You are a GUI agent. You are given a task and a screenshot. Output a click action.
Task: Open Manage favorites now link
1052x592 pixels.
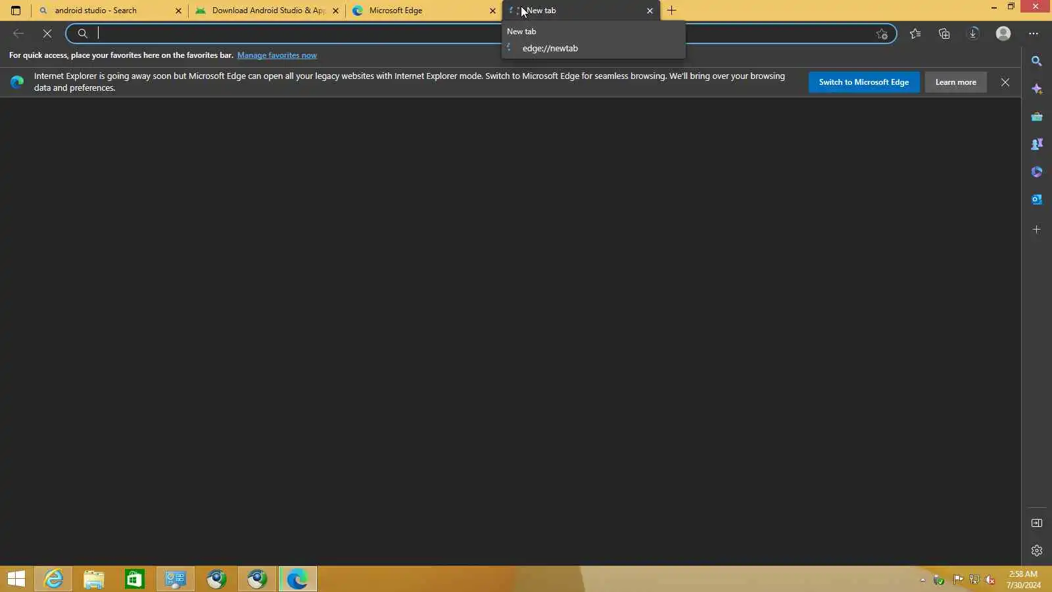coord(277,55)
